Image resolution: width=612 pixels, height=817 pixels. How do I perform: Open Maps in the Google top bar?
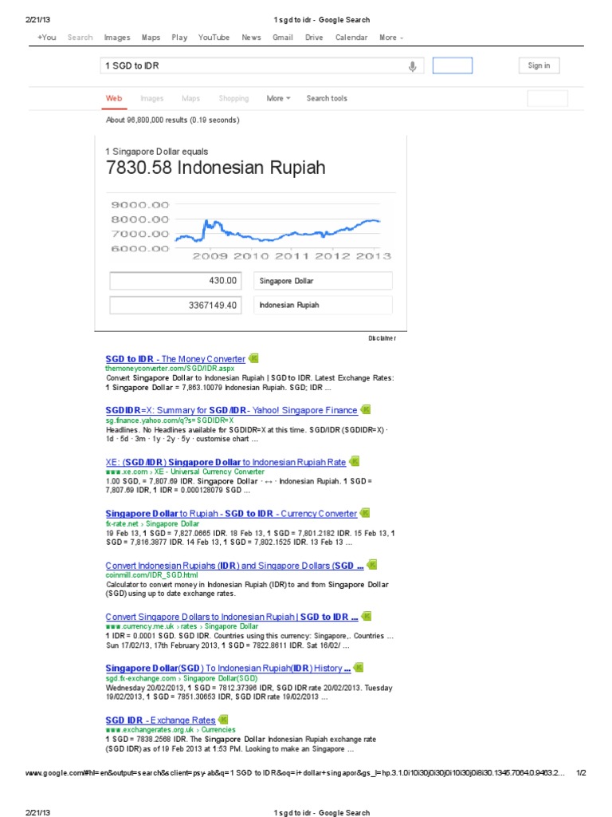151,37
